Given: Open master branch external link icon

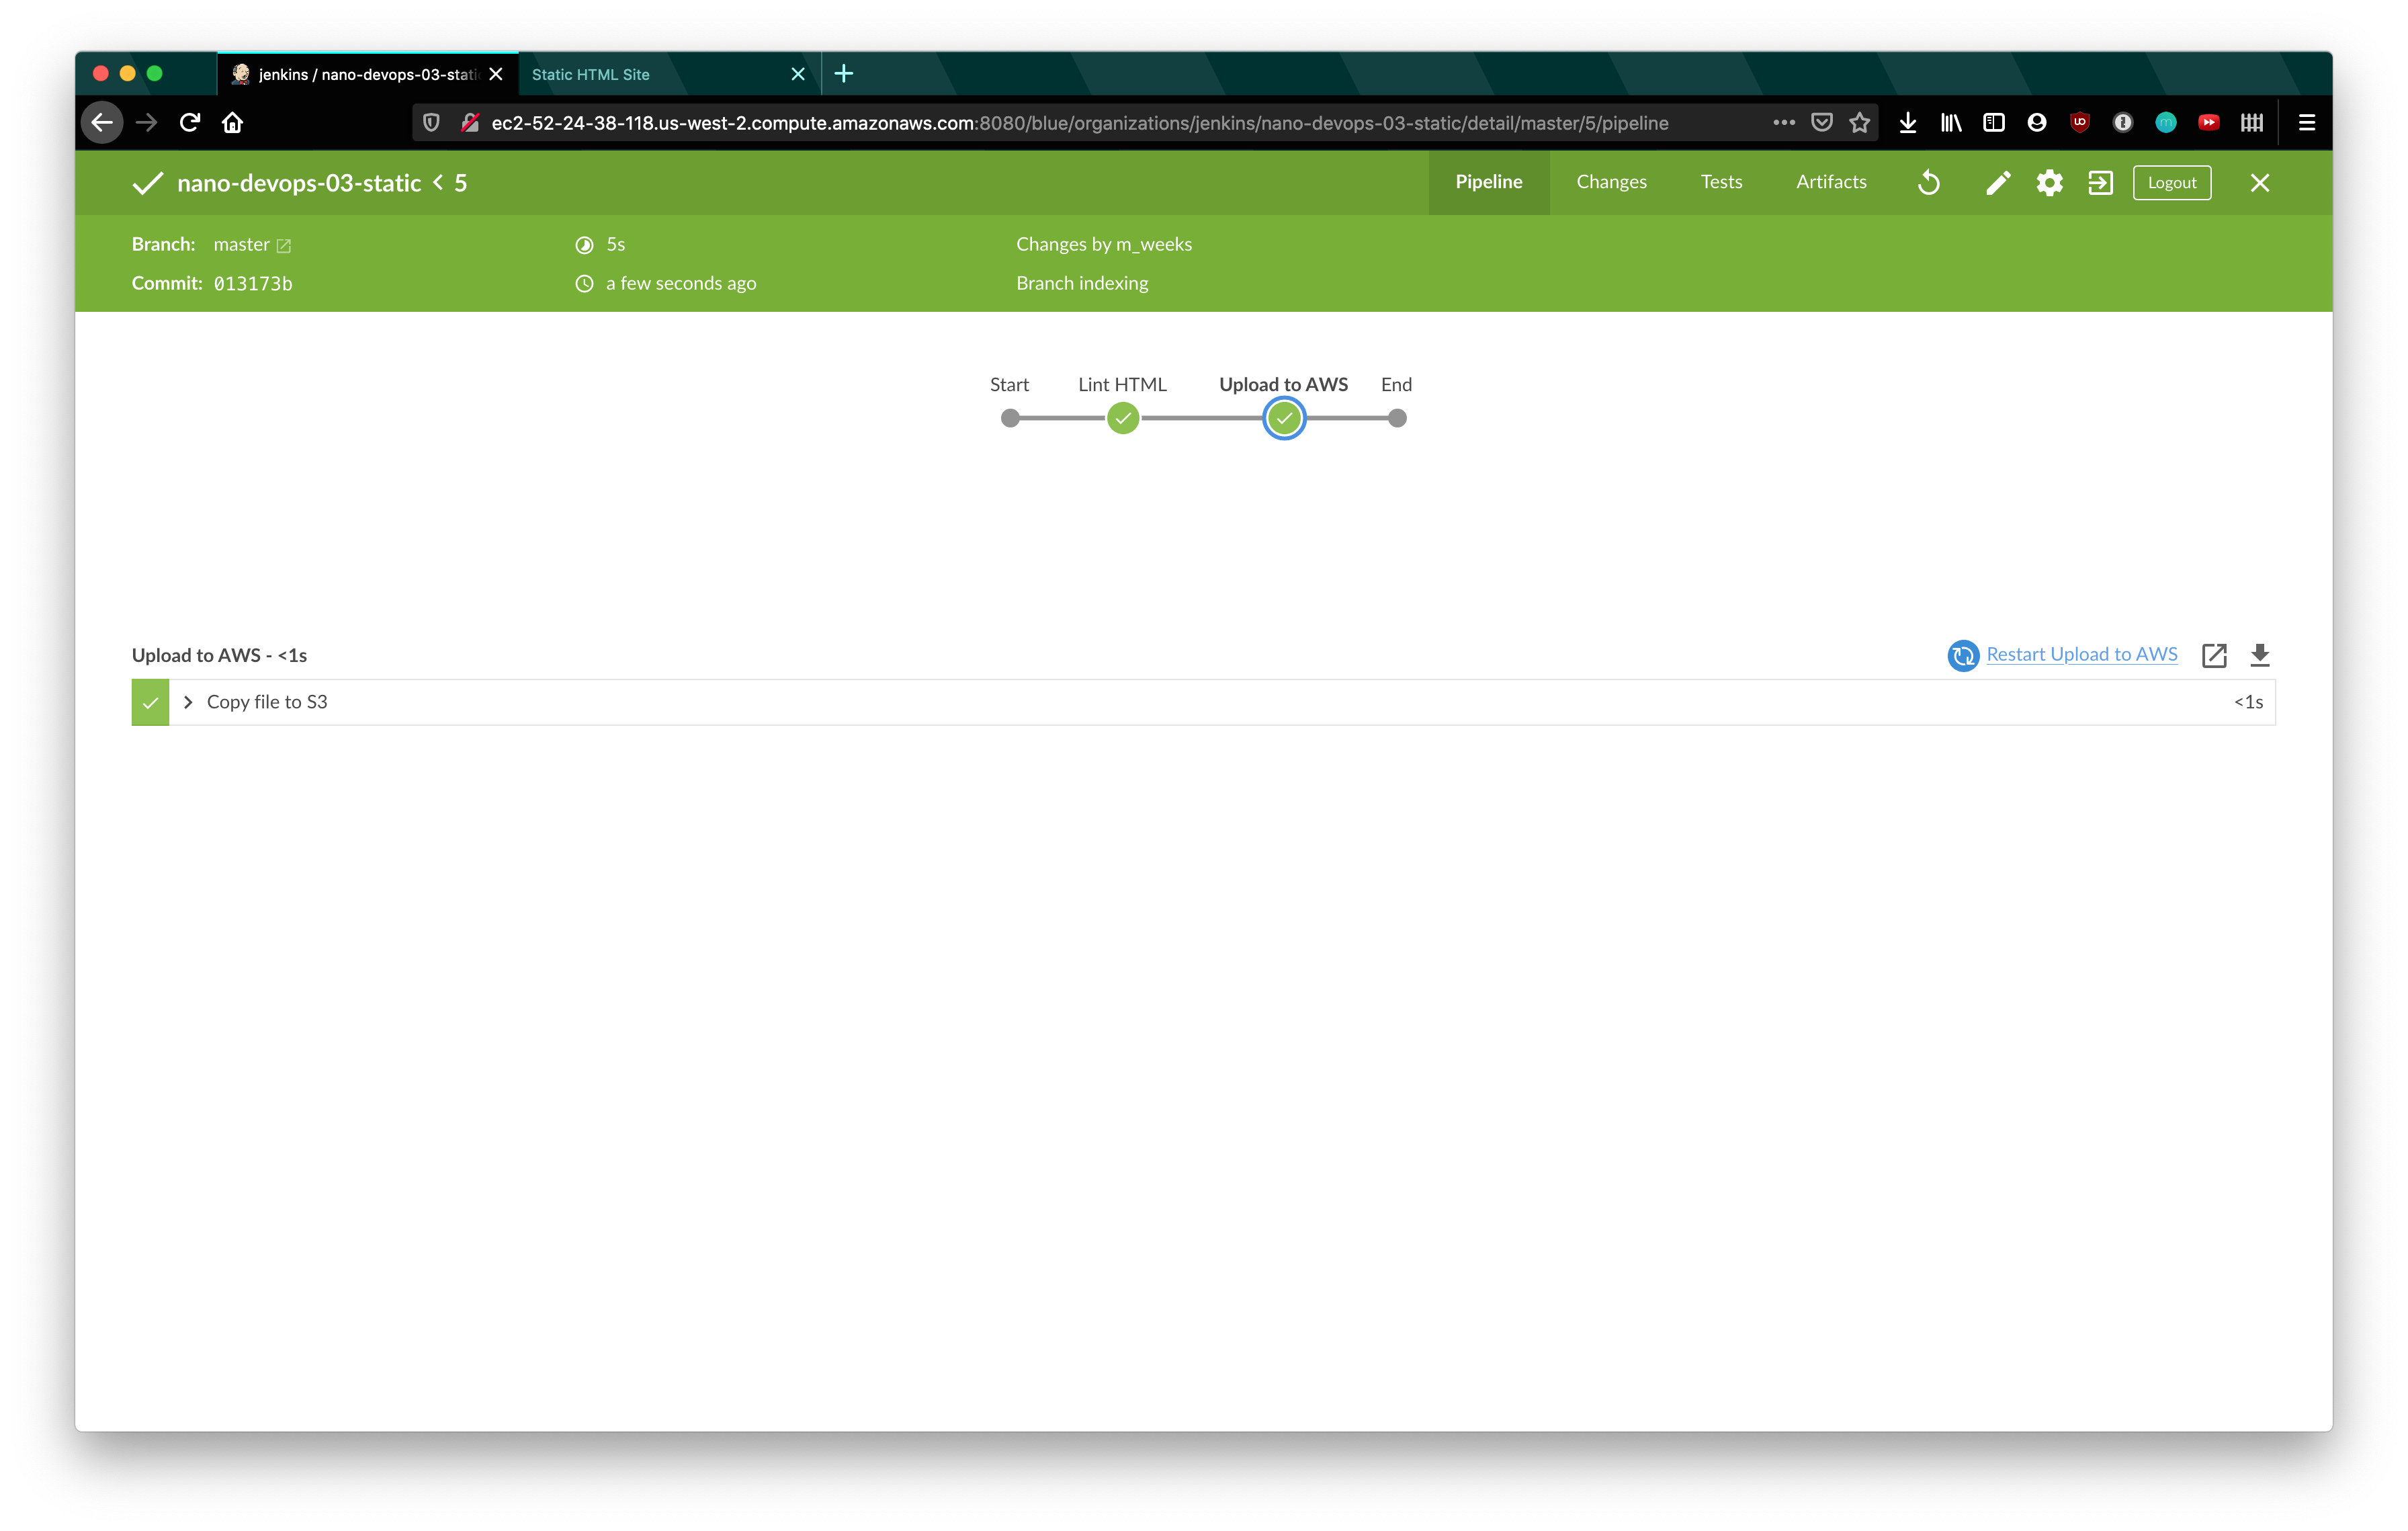Looking at the screenshot, I should 284,246.
